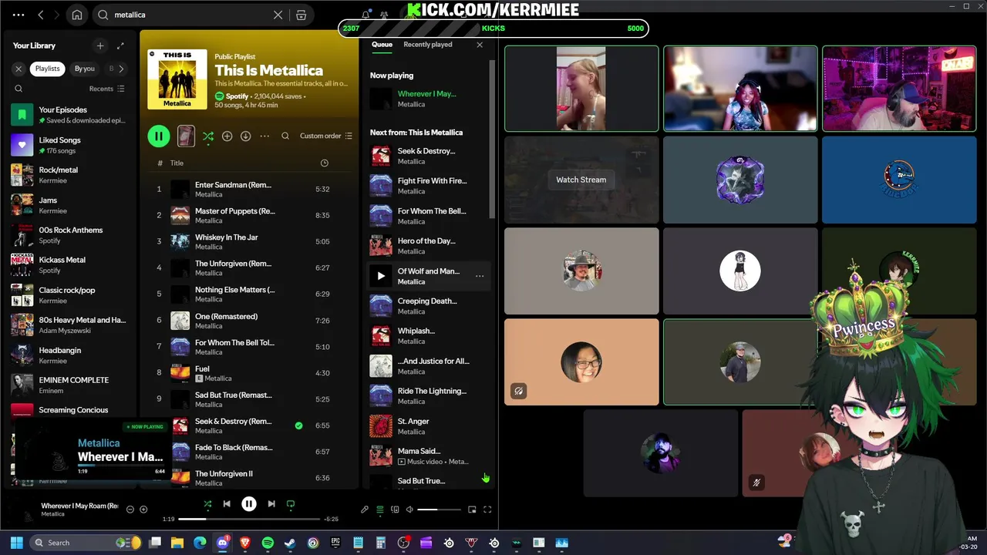Select the Master of Puppets track

click(x=248, y=215)
